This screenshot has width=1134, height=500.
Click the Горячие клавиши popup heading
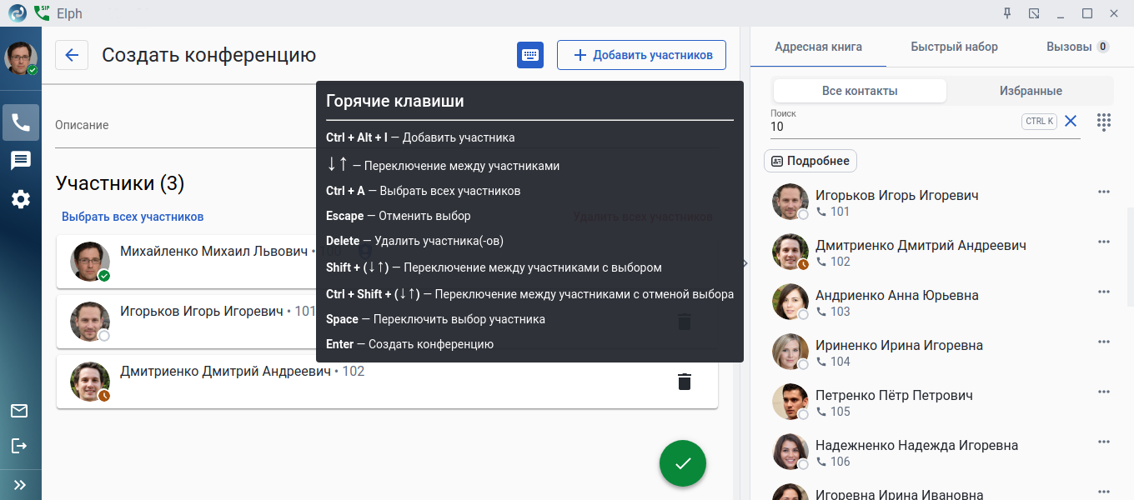(395, 101)
